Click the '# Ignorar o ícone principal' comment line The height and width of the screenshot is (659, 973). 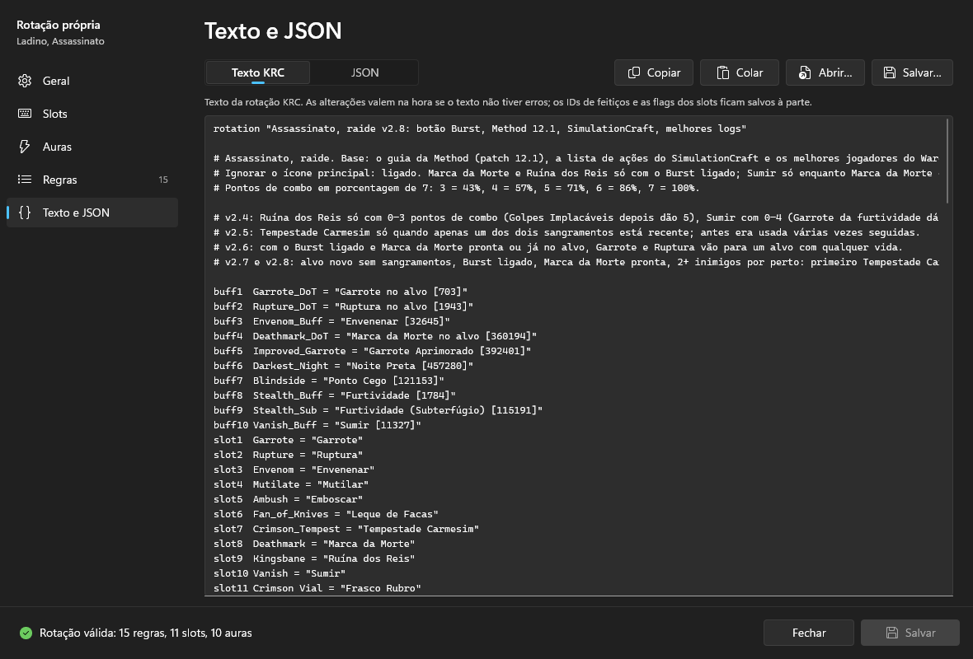(x=576, y=173)
